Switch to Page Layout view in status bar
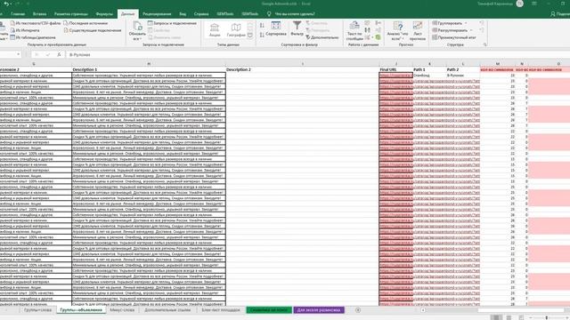The image size is (570, 320). point(509,317)
